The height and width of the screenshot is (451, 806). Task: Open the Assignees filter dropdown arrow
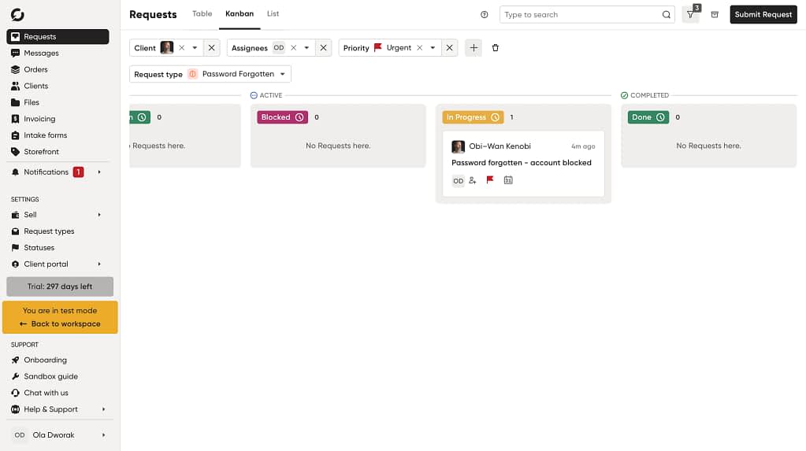[x=306, y=48]
